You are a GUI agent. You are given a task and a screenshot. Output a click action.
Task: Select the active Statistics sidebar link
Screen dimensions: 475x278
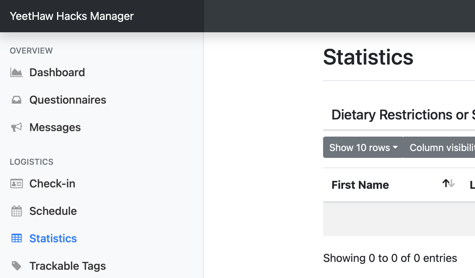click(x=53, y=238)
